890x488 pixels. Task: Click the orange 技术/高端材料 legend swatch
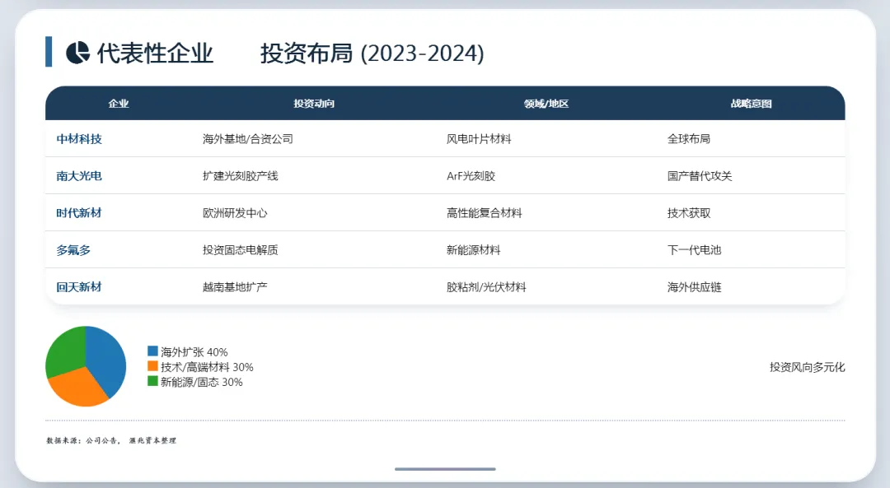click(x=152, y=366)
